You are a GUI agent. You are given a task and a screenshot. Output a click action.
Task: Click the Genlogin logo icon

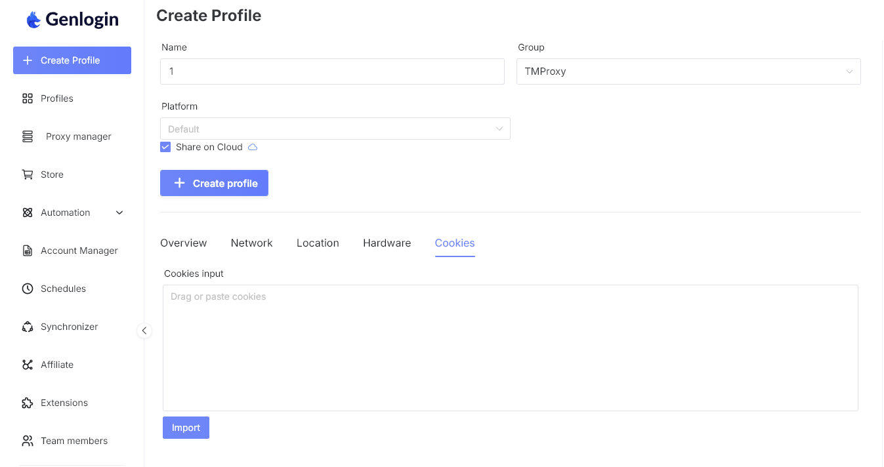33,20
